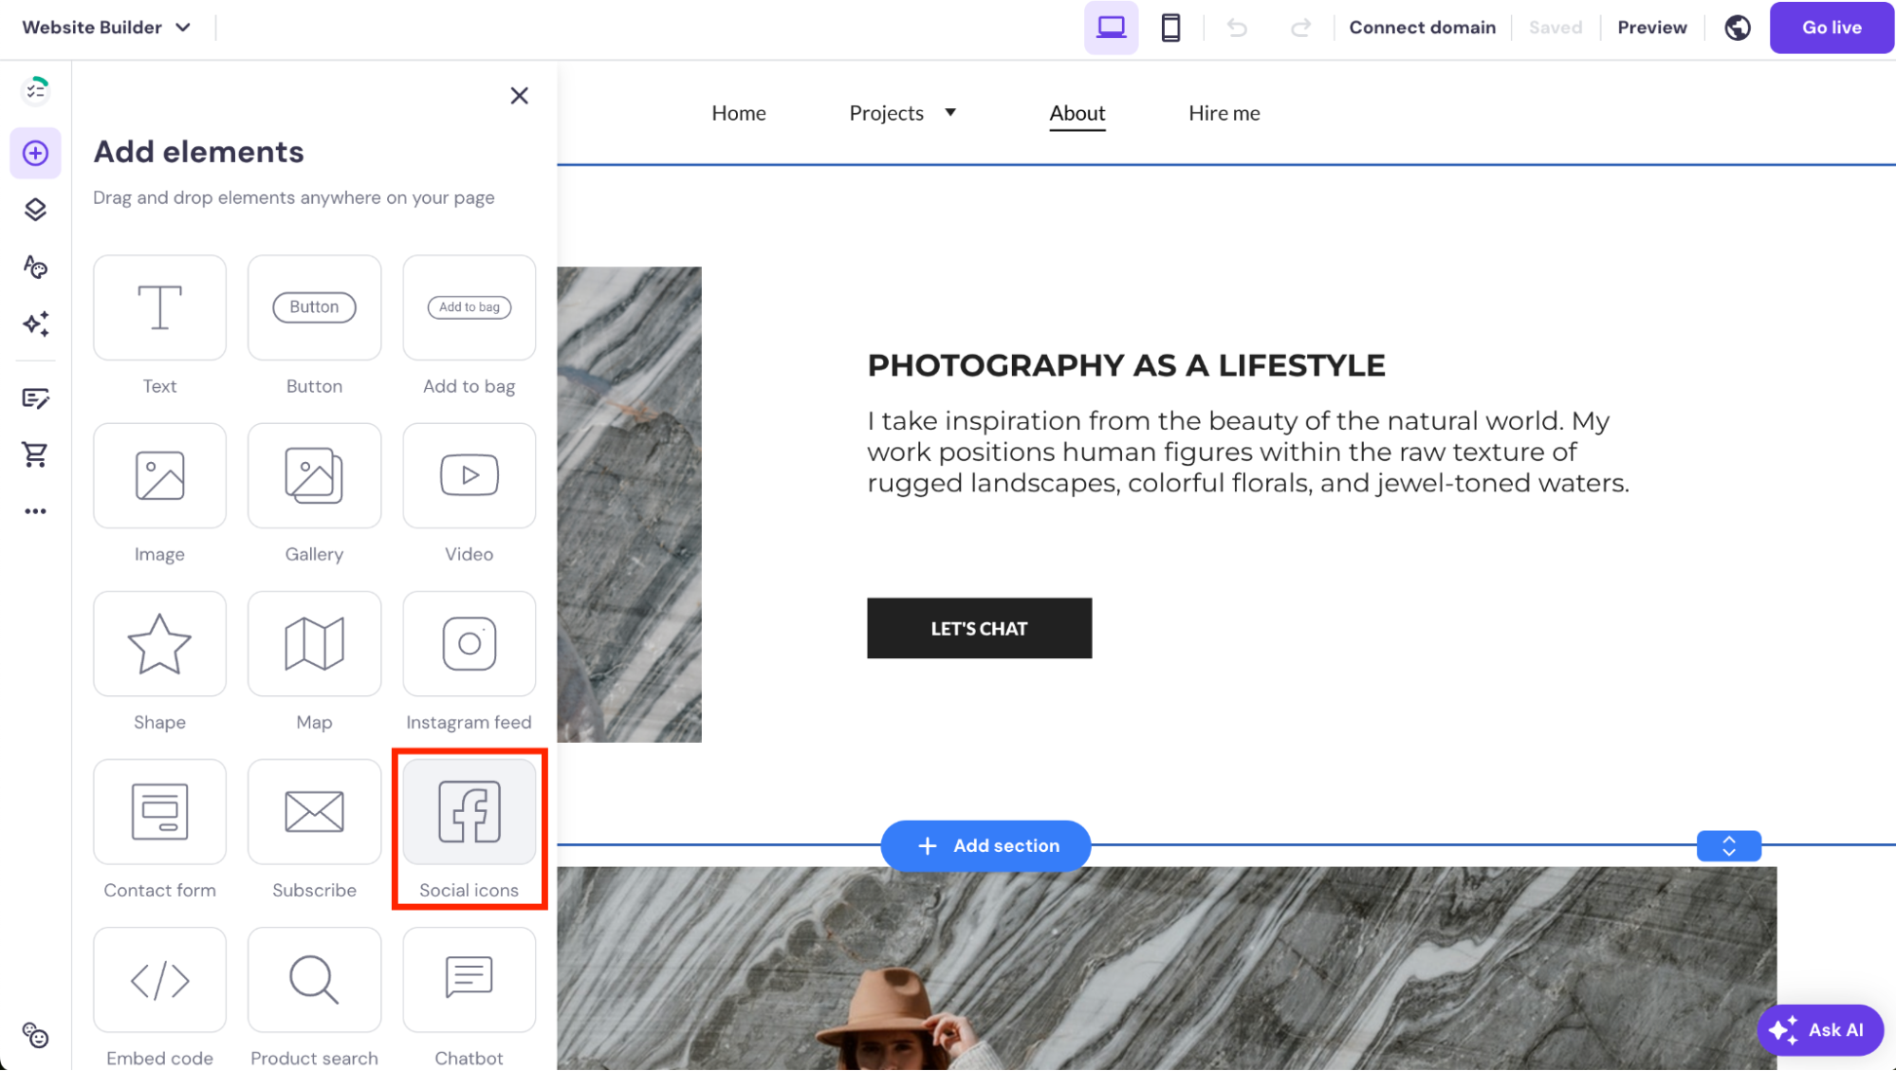The width and height of the screenshot is (1896, 1071).
Task: Open the blog editor from sidebar
Action: point(35,398)
